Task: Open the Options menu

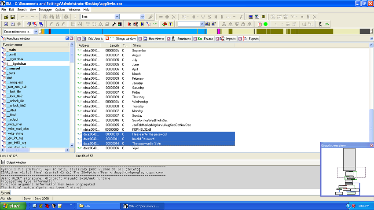Action: click(x=60, y=10)
